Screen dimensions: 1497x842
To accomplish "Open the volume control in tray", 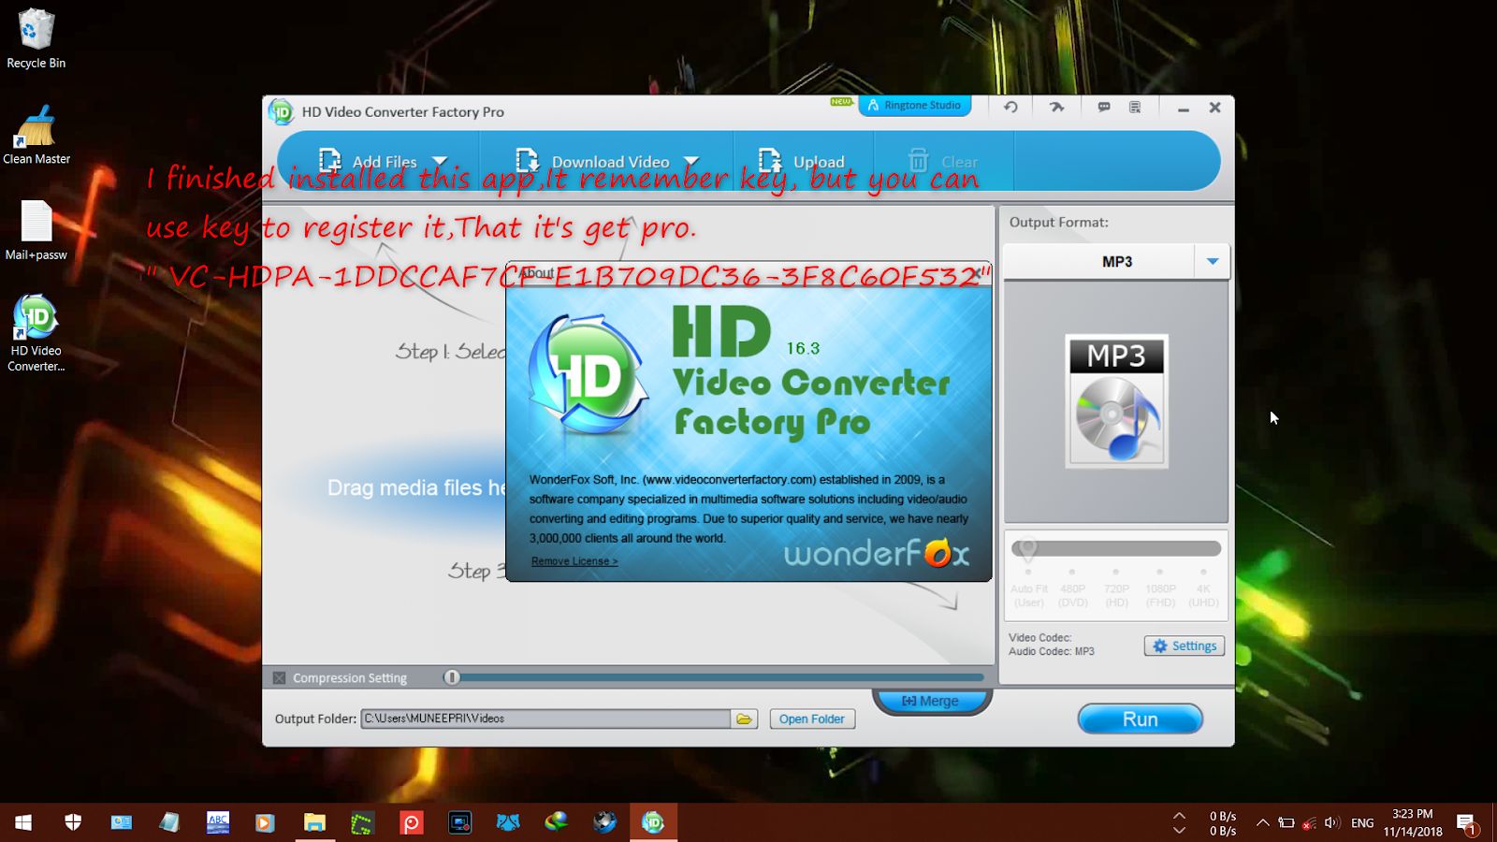I will [x=1332, y=823].
